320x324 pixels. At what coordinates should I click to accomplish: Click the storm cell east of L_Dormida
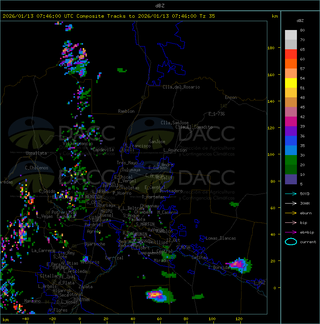[239, 265]
